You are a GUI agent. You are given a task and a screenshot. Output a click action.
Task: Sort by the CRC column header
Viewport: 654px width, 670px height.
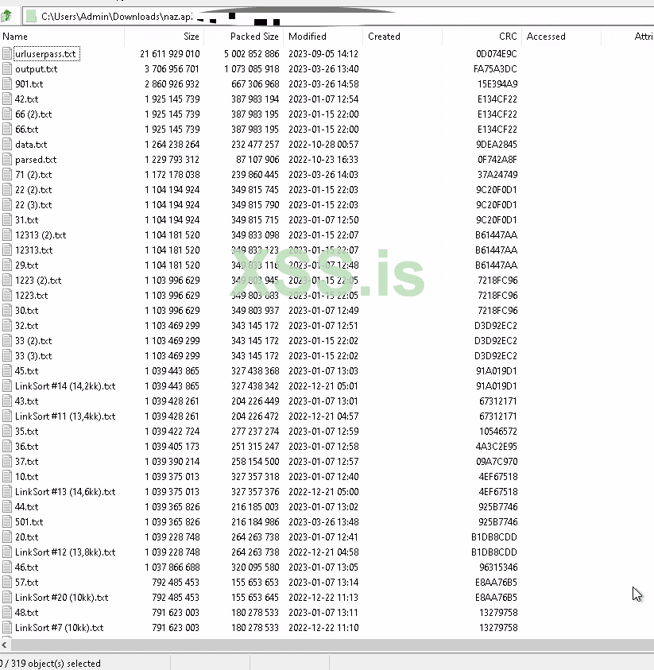pyautogui.click(x=482, y=37)
